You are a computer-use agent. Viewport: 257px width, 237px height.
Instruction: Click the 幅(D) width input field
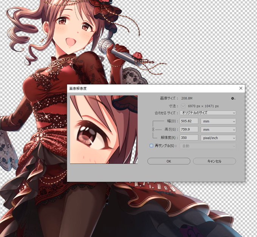point(189,121)
